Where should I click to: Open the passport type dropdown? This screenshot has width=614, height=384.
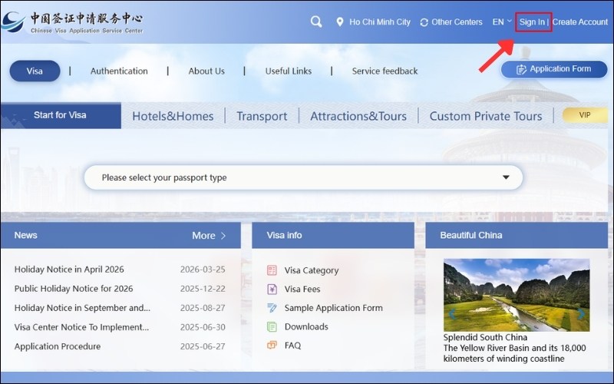(x=303, y=177)
